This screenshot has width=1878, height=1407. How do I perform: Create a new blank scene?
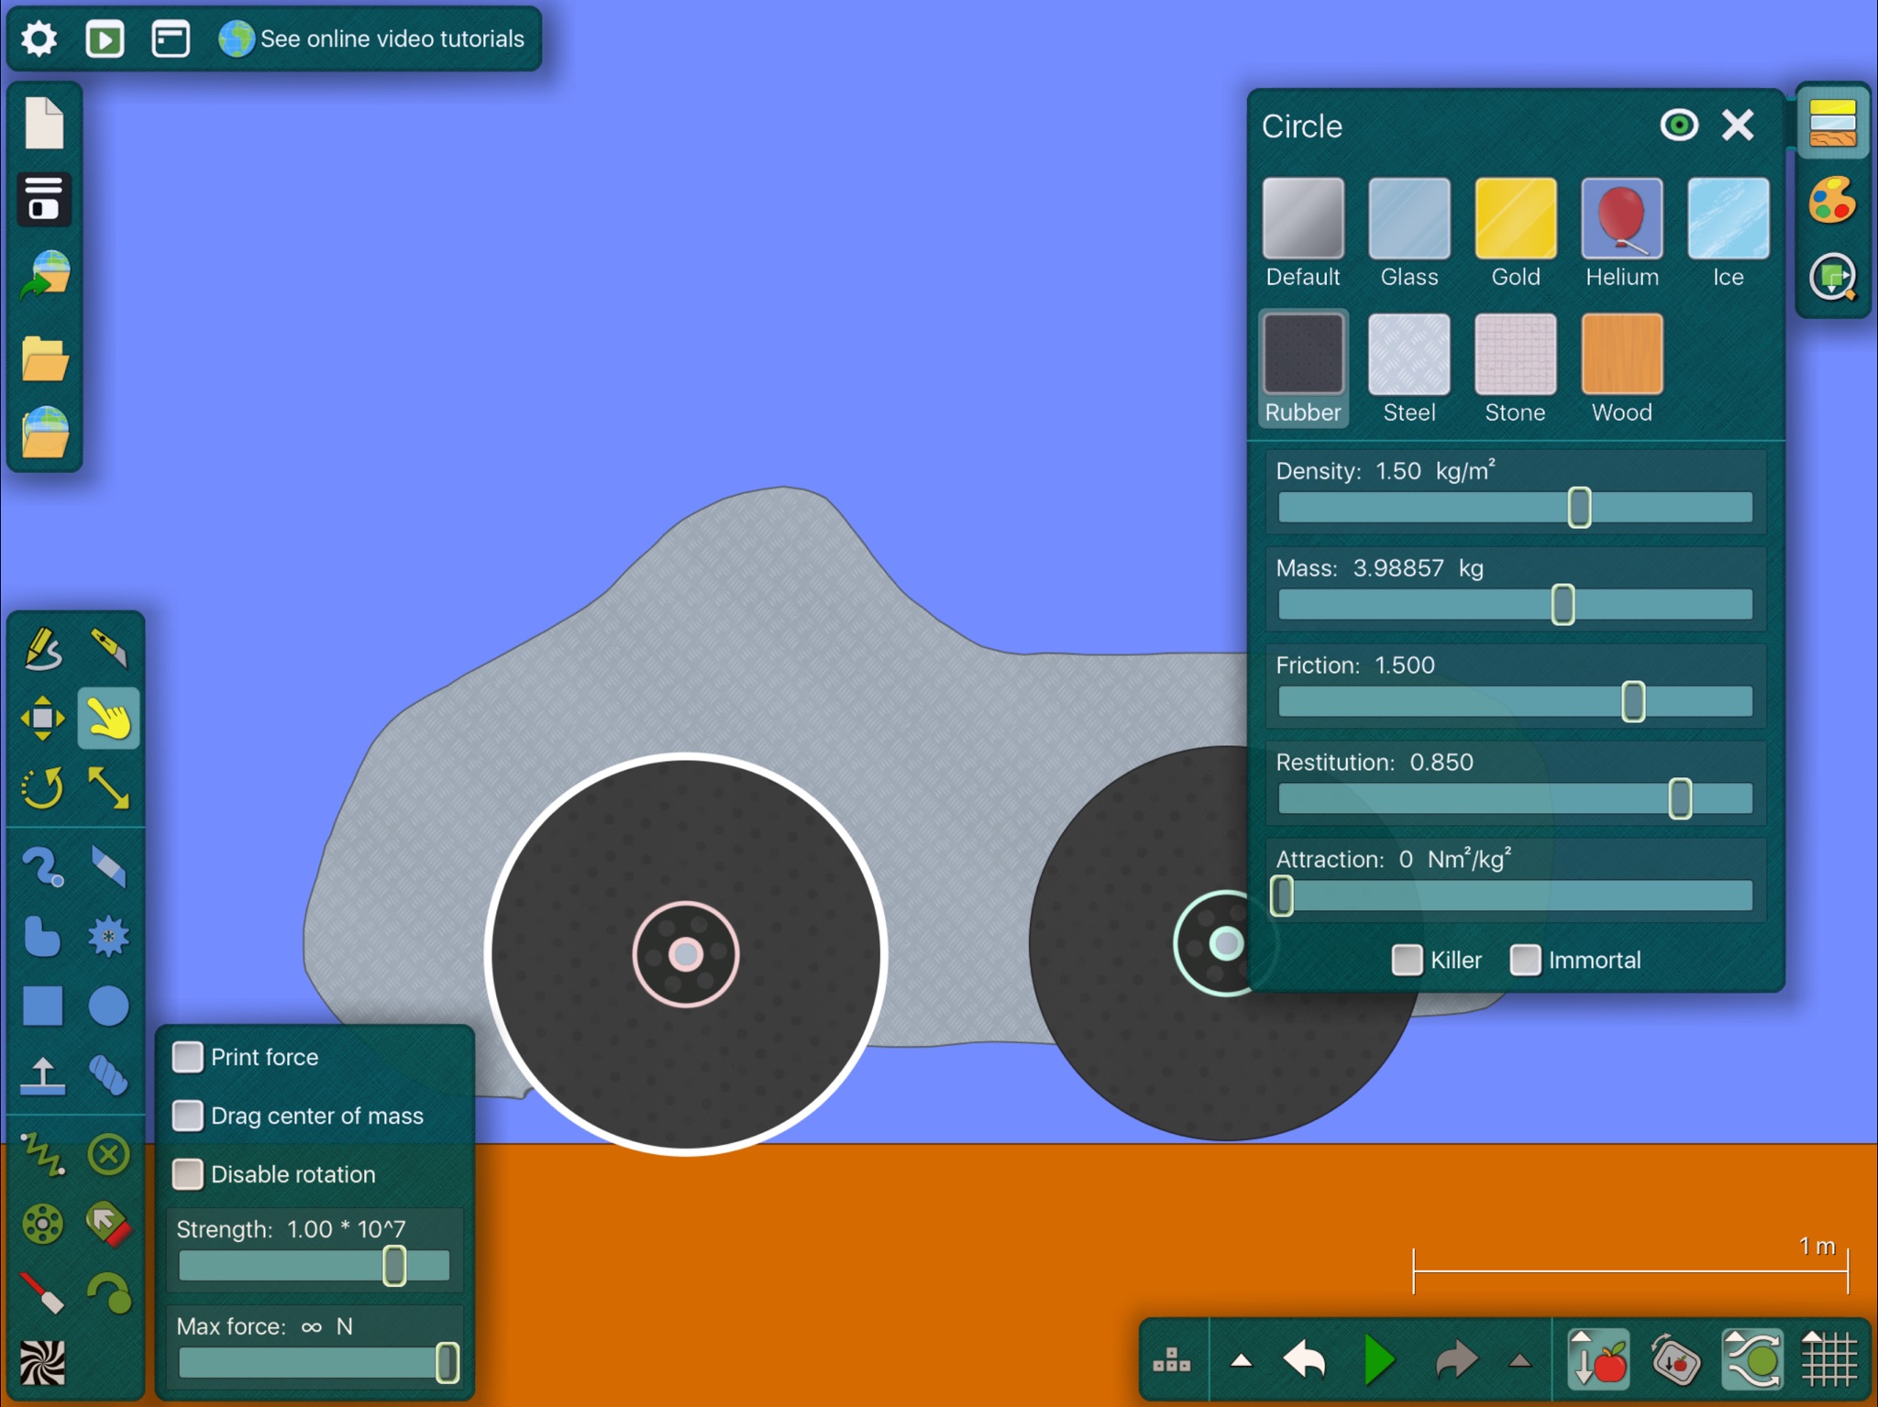click(x=44, y=122)
